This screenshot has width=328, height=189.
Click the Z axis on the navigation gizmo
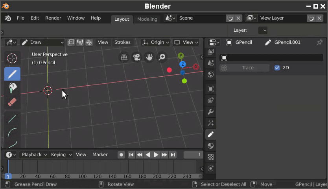pyautogui.click(x=182, y=64)
